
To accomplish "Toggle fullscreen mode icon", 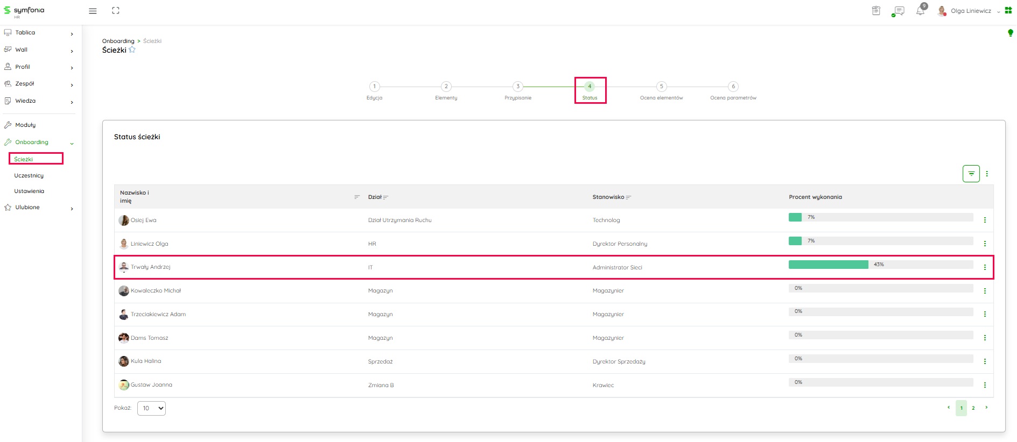I will coord(115,11).
